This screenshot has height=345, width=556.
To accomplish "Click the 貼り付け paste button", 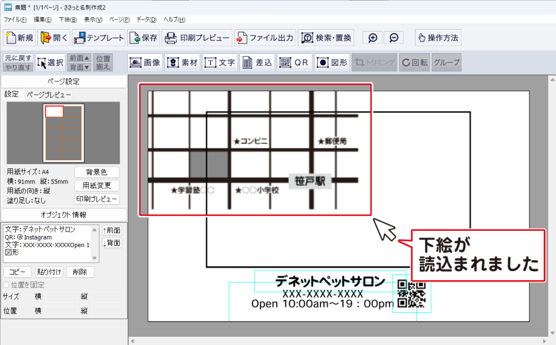I will (49, 272).
